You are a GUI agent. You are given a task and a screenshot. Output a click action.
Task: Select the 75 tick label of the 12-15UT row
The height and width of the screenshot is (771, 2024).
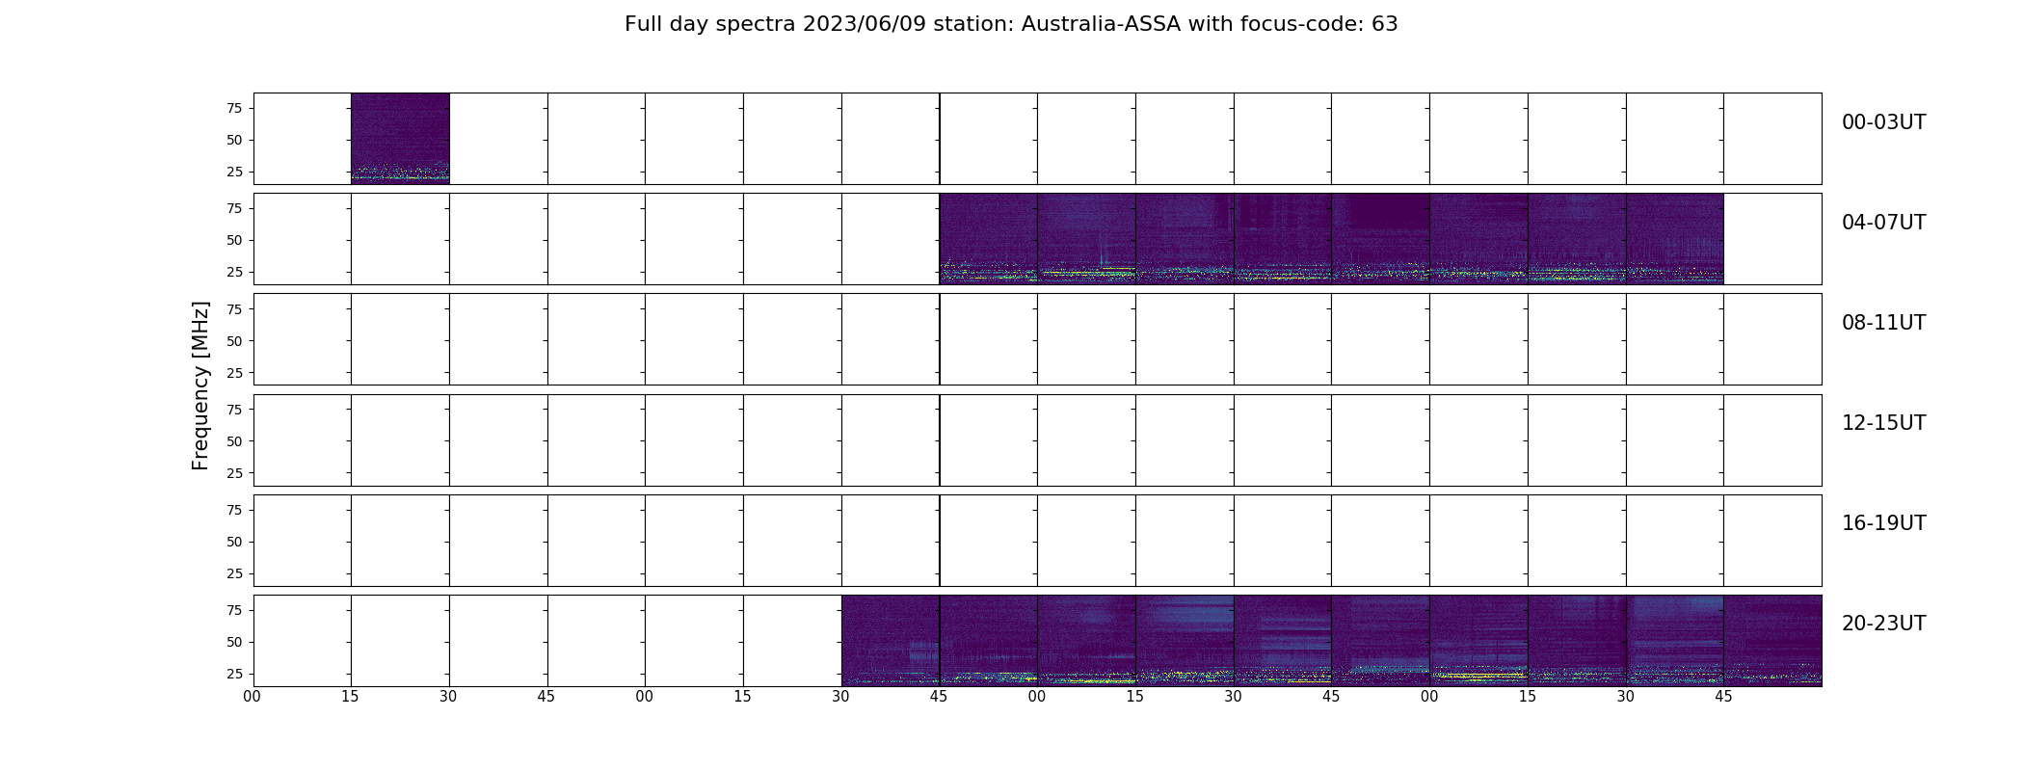coord(233,410)
